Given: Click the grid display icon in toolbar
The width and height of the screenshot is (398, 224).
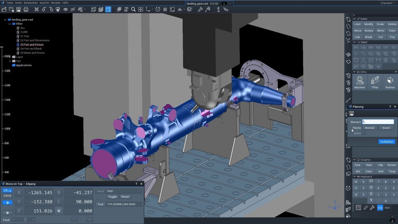Looking at the screenshot, I should (x=165, y=9).
